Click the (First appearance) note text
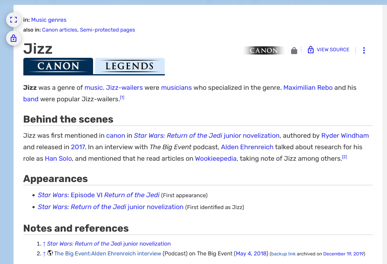 [x=184, y=196]
